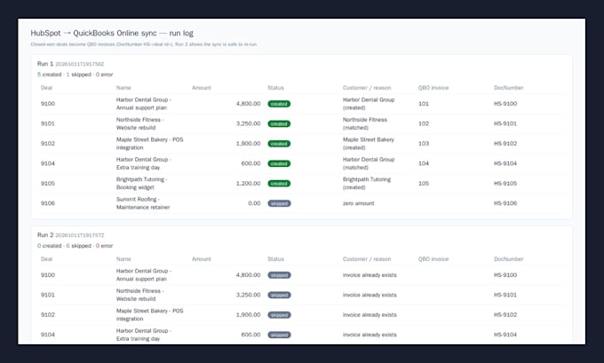604x363 pixels.
Task: Click 'Maple Street Bakery (created)' customer cell
Action: 369,144
